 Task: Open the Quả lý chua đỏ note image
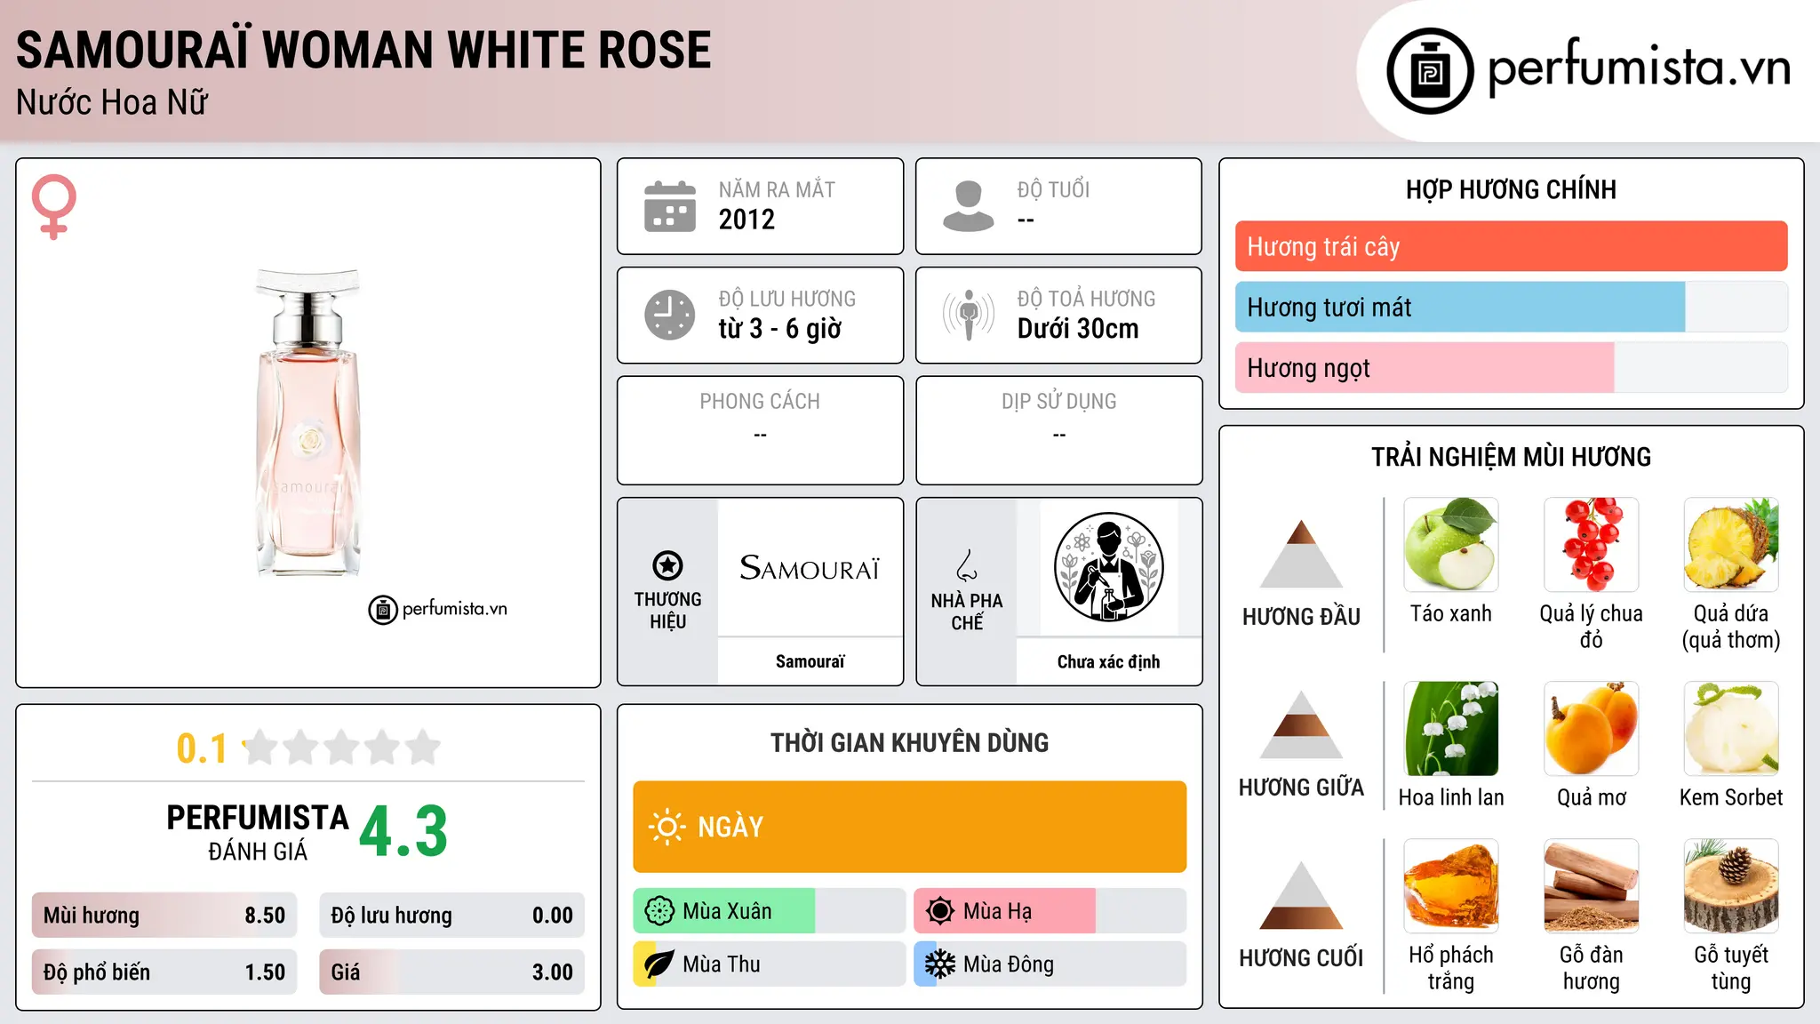1592,545
